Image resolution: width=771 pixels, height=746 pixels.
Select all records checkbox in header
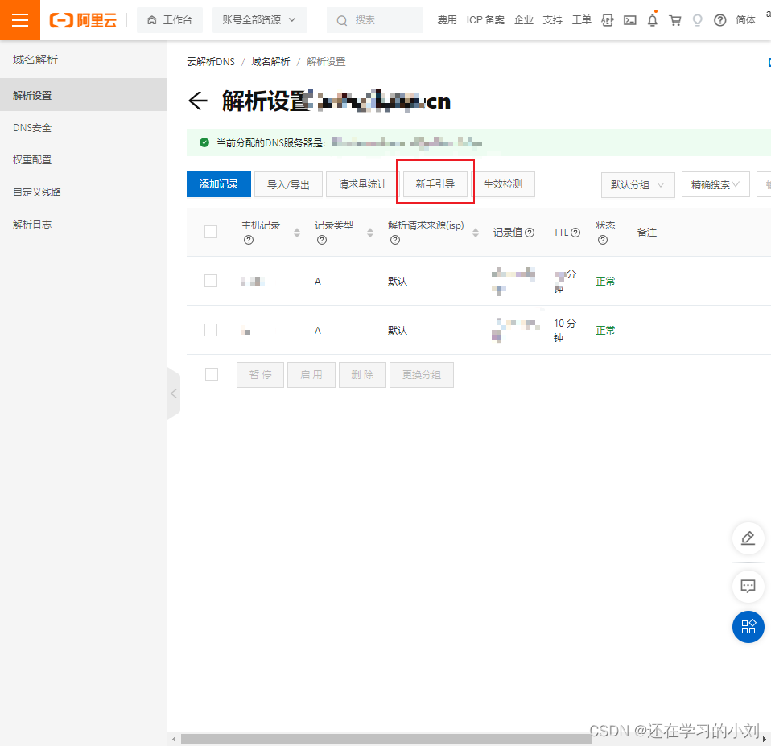[x=211, y=232]
